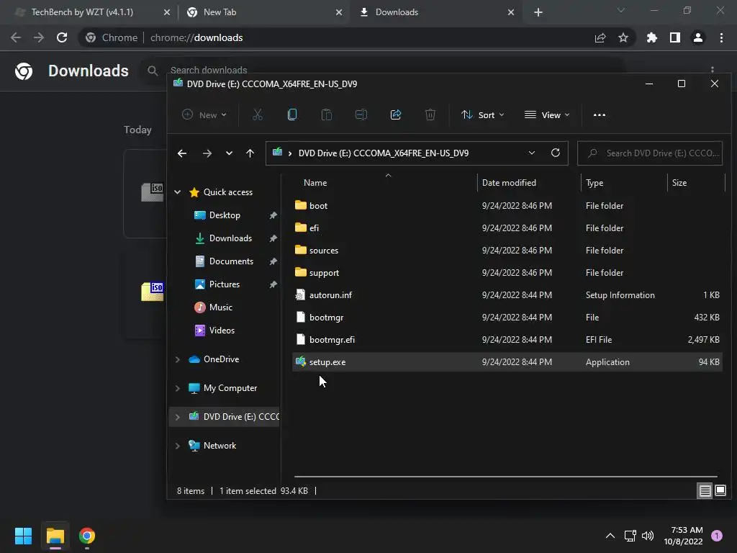Click the Delete trash icon in Explorer toolbar
737x553 pixels.
(x=430, y=114)
